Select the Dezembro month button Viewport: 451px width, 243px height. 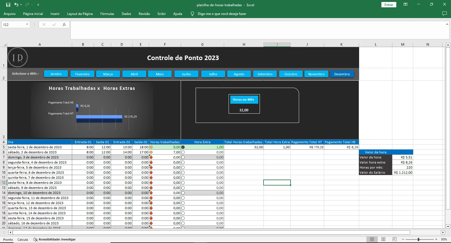click(x=342, y=74)
